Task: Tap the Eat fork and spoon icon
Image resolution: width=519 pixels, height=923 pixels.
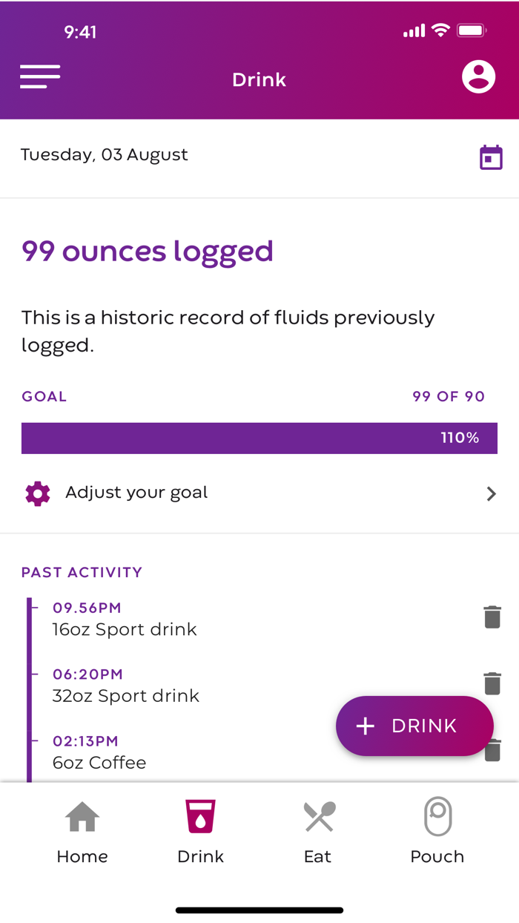Action: point(319,817)
